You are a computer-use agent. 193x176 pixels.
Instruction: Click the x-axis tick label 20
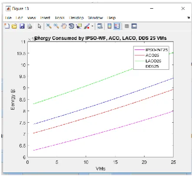point(144,162)
